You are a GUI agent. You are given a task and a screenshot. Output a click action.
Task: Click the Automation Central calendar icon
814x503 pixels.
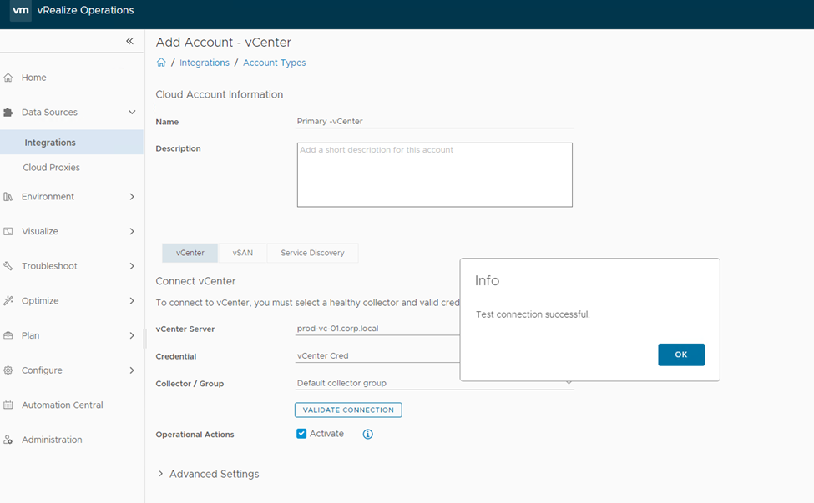8,405
